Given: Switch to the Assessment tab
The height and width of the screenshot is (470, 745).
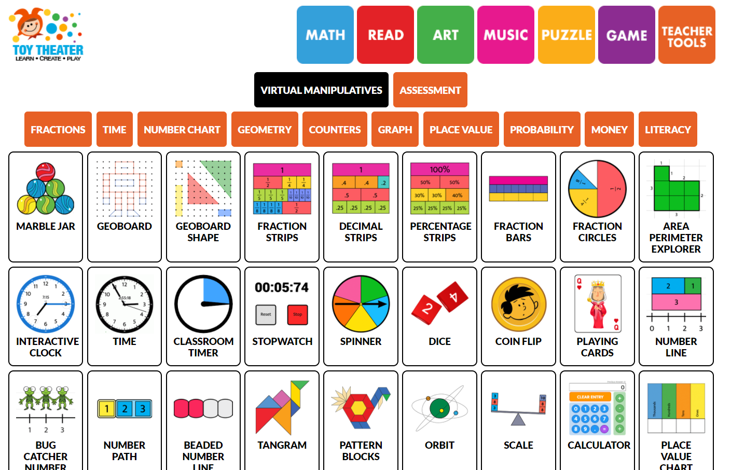Looking at the screenshot, I should click(430, 90).
